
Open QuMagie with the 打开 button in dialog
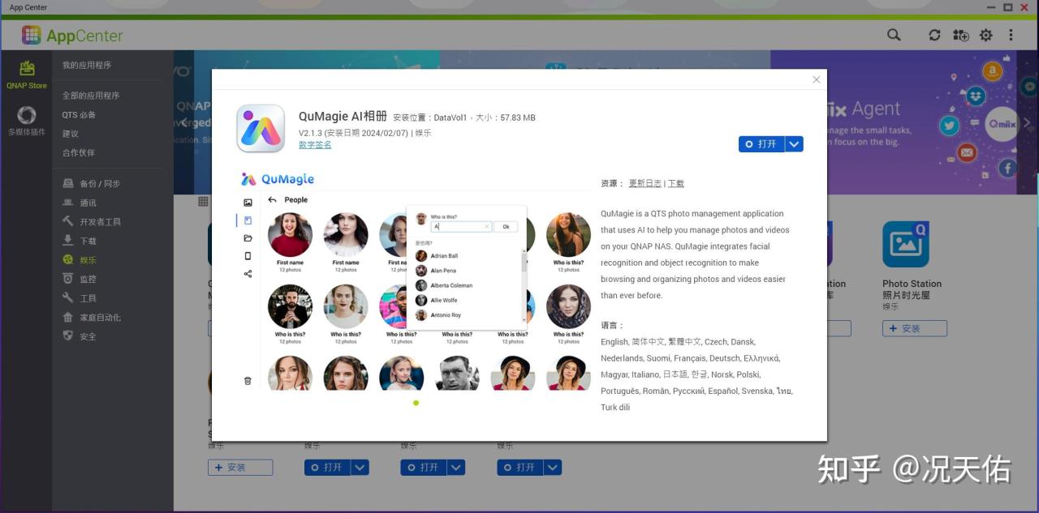761,143
